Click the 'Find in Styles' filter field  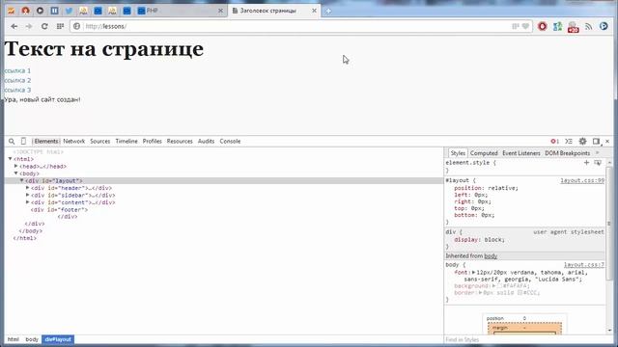click(x=524, y=339)
